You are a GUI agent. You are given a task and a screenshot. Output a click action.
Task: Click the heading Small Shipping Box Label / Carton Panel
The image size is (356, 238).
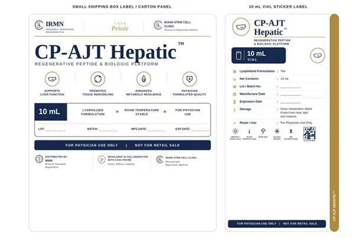pyautogui.click(x=122, y=7)
